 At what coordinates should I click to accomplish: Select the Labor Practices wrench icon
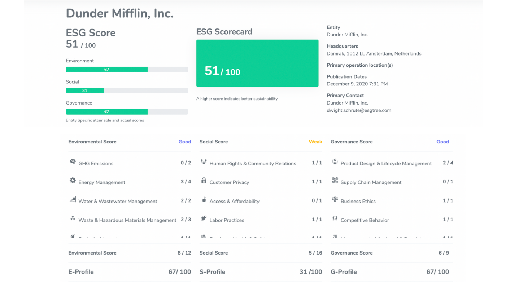pyautogui.click(x=203, y=219)
